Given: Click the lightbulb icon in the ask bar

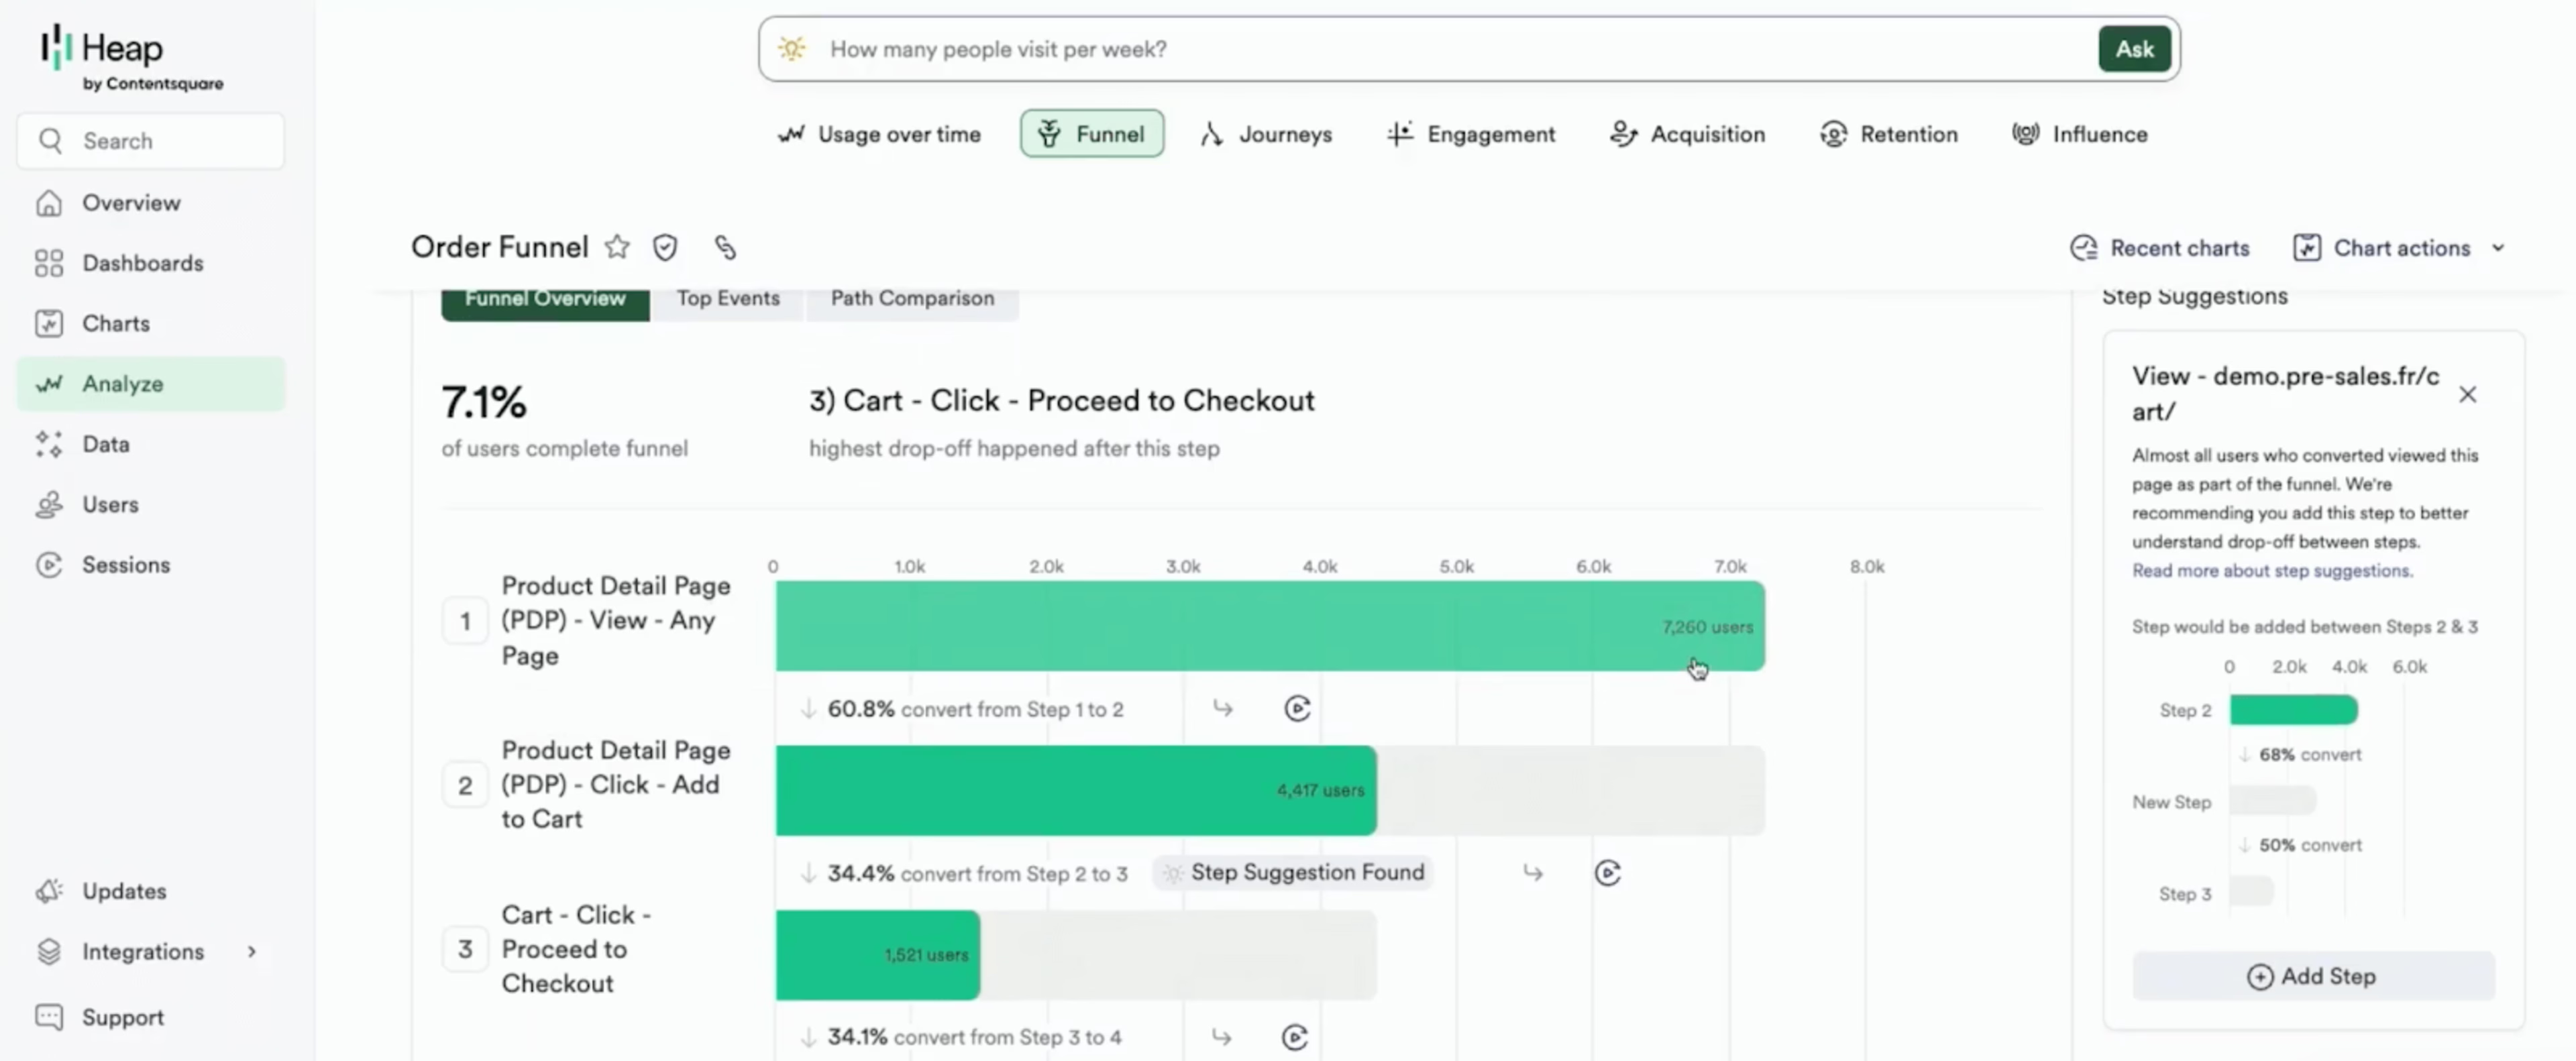Looking at the screenshot, I should point(792,49).
